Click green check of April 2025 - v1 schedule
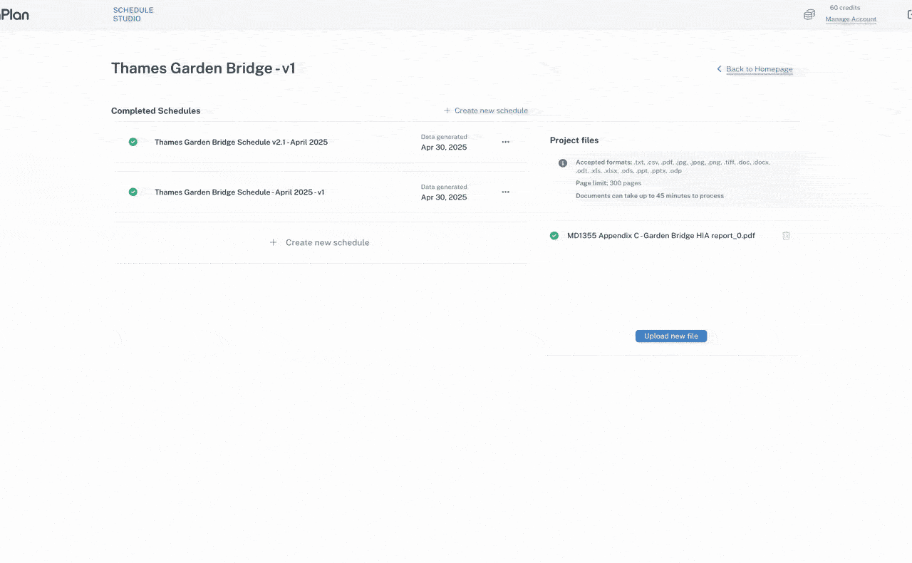This screenshot has height=563, width=912. pyautogui.click(x=133, y=192)
